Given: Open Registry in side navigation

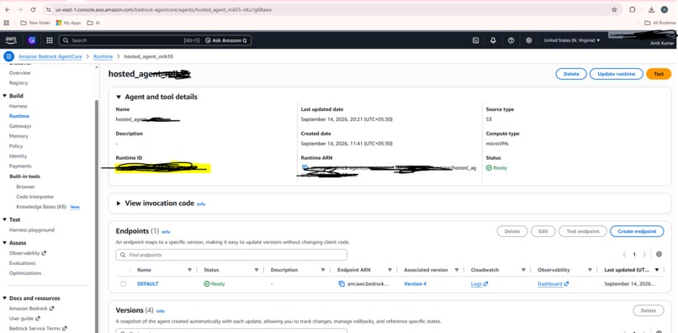Looking at the screenshot, I should click(x=19, y=82).
